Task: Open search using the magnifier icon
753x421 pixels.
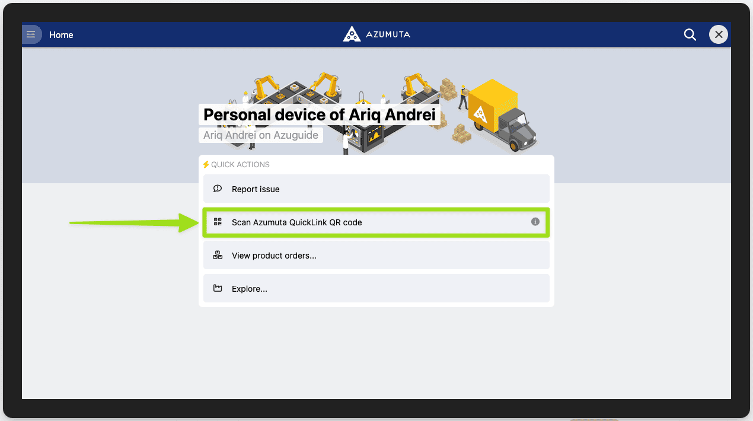Action: [690, 34]
